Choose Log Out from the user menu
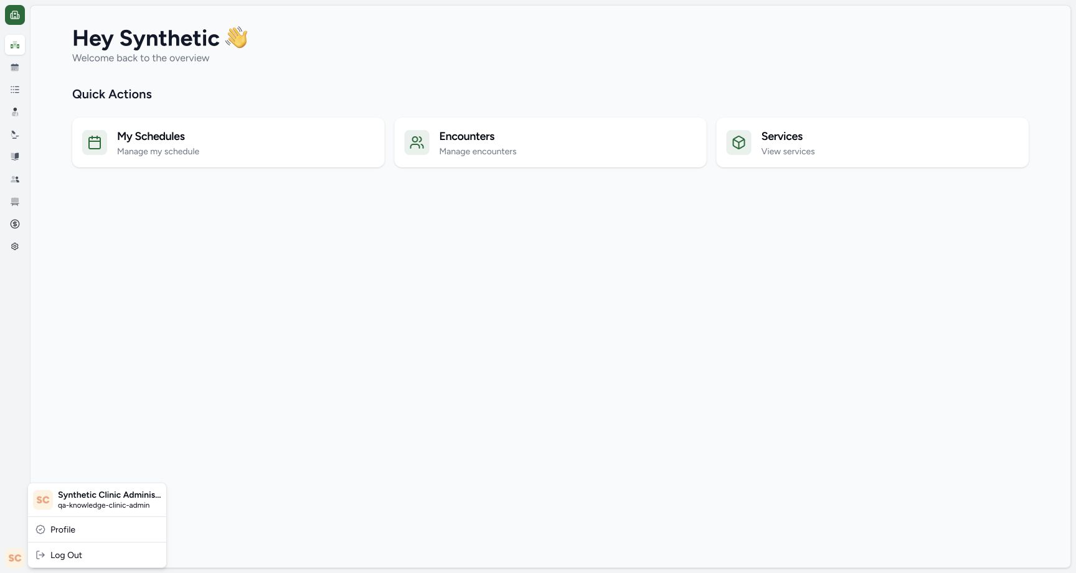 click(x=97, y=555)
